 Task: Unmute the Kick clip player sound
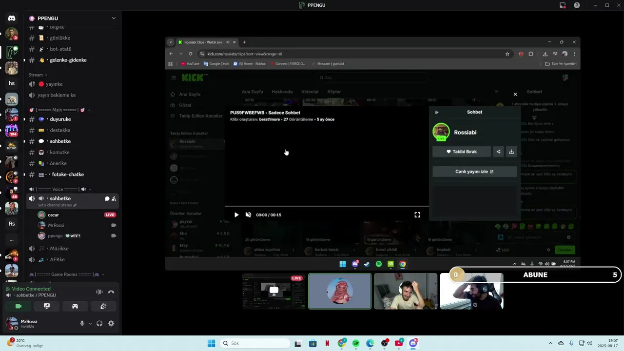coord(248,214)
